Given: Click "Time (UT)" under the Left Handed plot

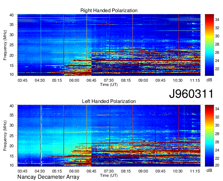Looking at the screenshot, I should [109, 175].
